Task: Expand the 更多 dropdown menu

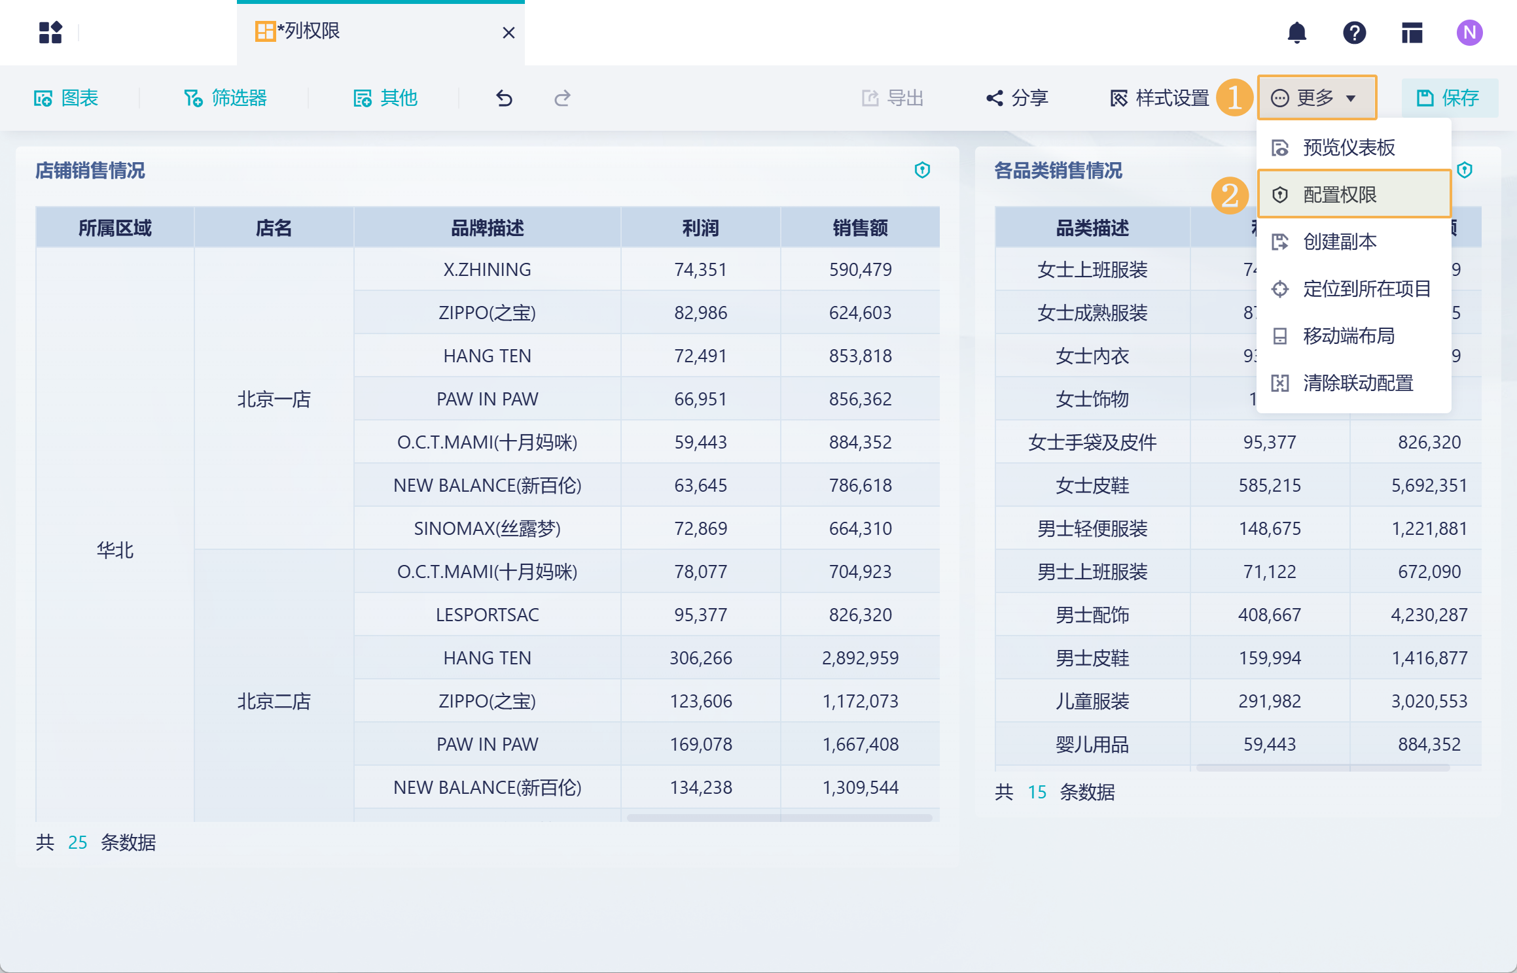Action: (1316, 98)
